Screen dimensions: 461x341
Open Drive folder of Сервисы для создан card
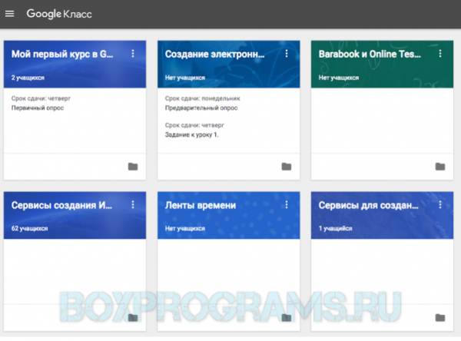440,318
